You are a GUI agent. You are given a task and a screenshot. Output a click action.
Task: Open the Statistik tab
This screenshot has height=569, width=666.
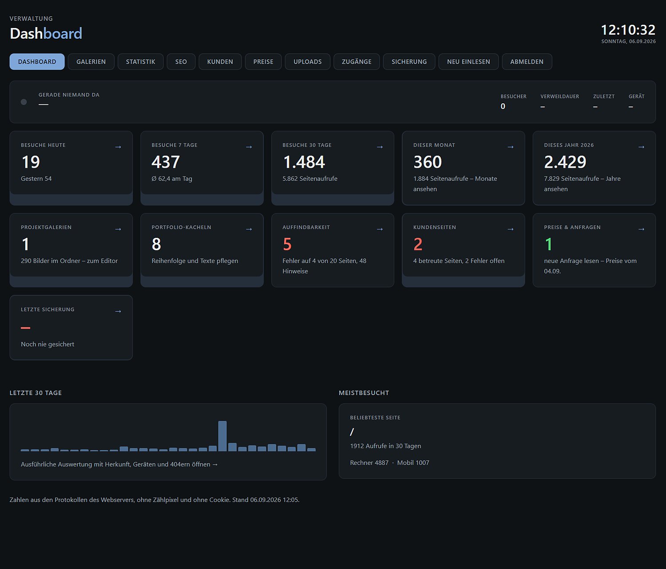point(140,62)
